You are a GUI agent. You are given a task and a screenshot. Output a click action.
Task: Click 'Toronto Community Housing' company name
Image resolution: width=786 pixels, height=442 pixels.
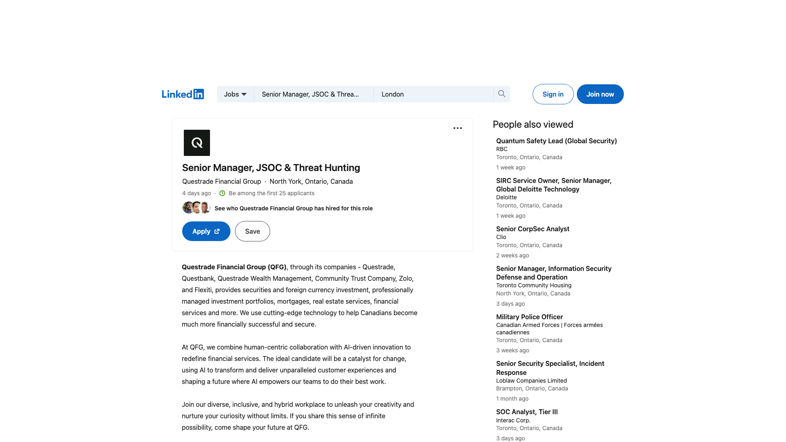534,285
